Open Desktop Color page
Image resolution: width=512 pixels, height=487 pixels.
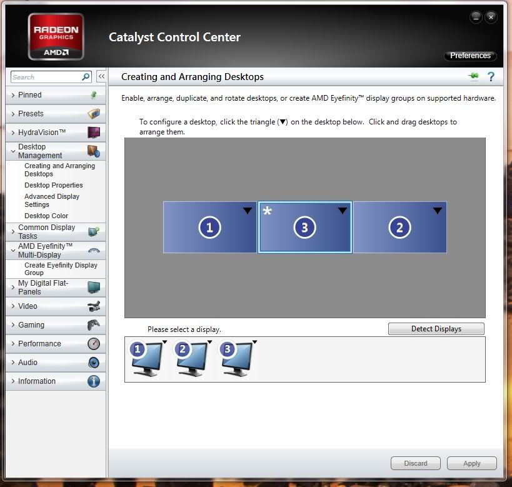(x=46, y=216)
